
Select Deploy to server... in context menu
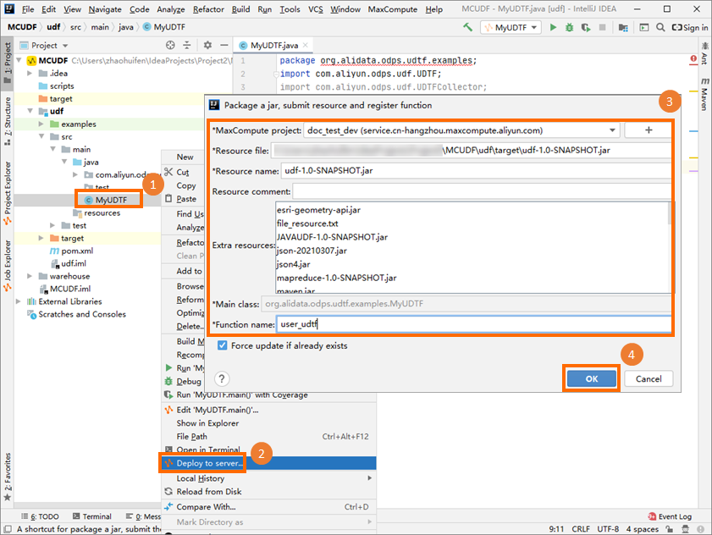(x=269, y=463)
